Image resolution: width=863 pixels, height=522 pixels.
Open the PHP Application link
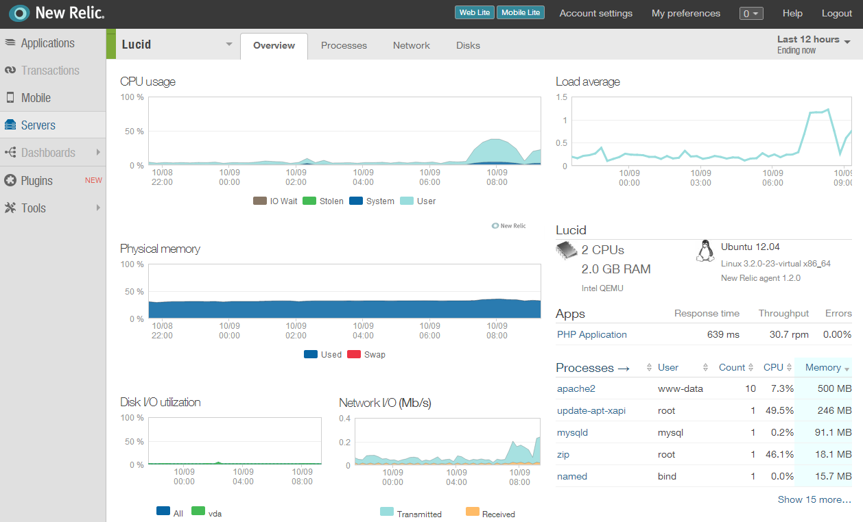click(591, 335)
